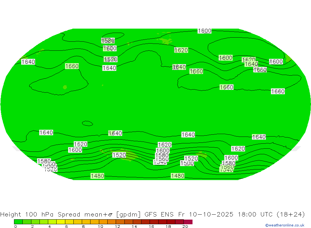Click the pure yellow legend swatch before 6
This screenshot has width=311, height=228.
pos(61,222)
